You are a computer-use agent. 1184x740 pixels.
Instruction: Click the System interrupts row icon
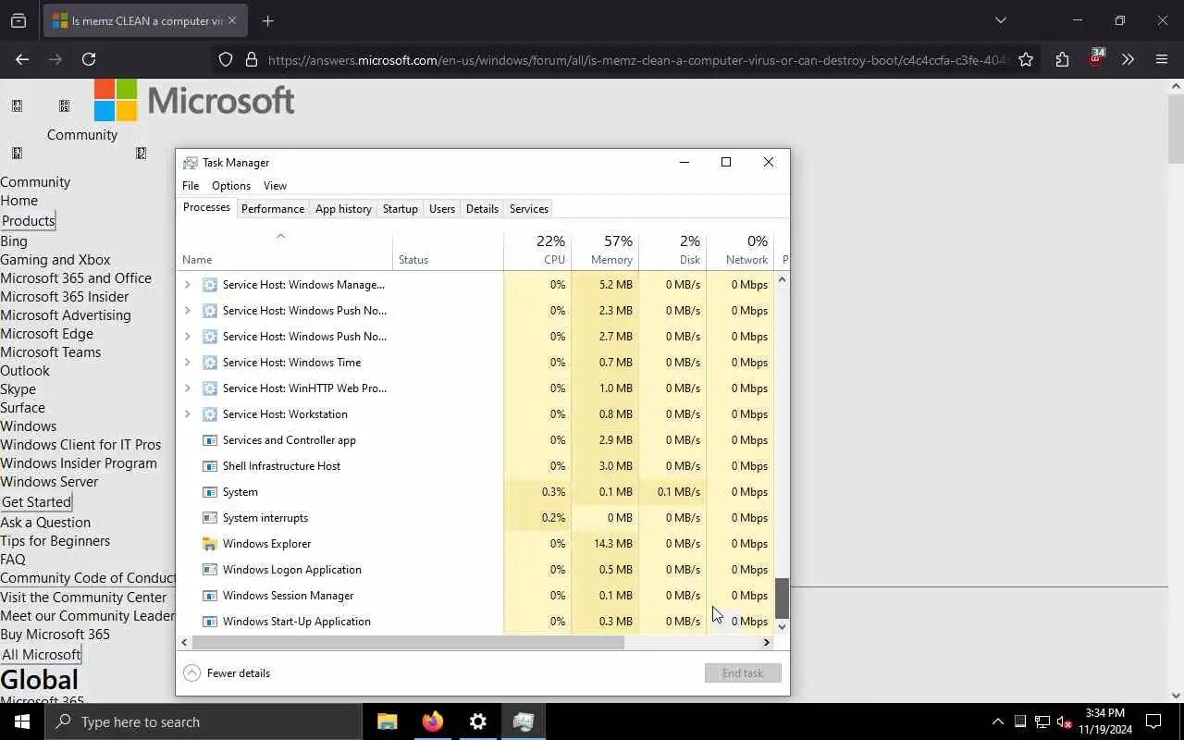pos(210,518)
